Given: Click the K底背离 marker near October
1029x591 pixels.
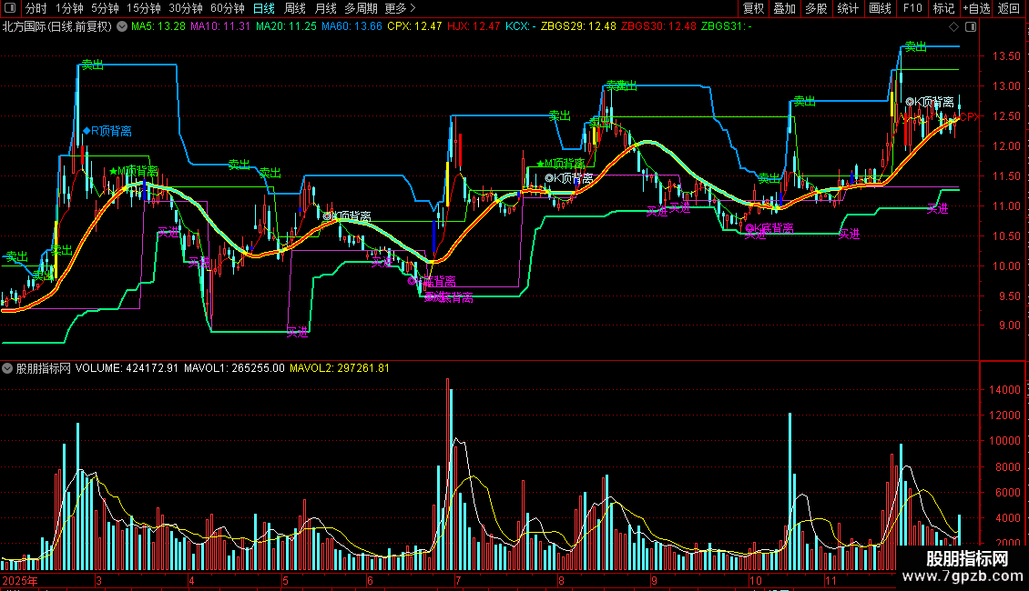Looking at the screenshot, I should click(x=769, y=228).
